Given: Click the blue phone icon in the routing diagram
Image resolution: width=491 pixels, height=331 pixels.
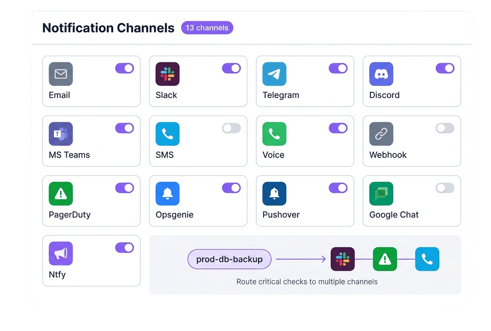Looking at the screenshot, I should pos(427,259).
